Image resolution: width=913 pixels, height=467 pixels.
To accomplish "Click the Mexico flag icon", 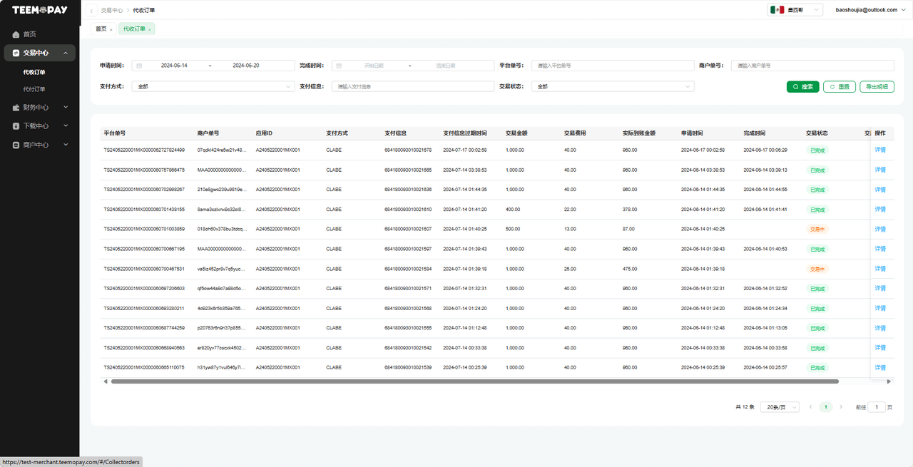I will click(777, 10).
